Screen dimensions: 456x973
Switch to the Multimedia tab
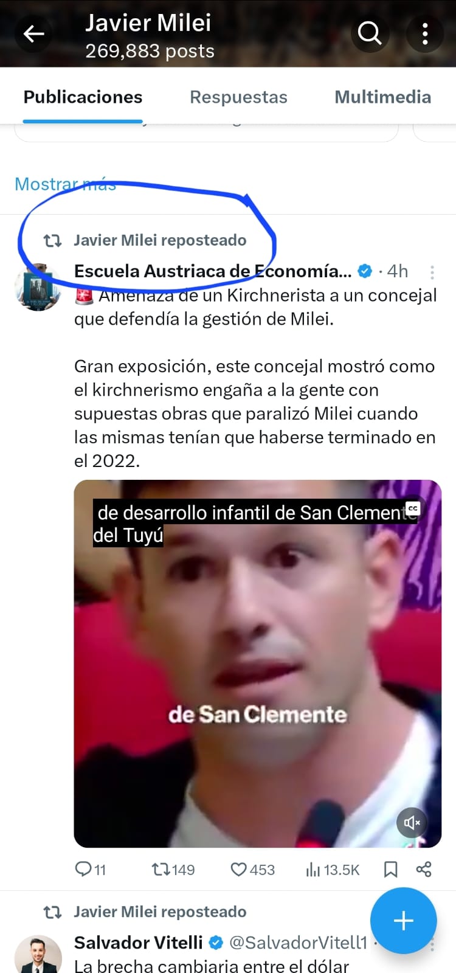383,97
